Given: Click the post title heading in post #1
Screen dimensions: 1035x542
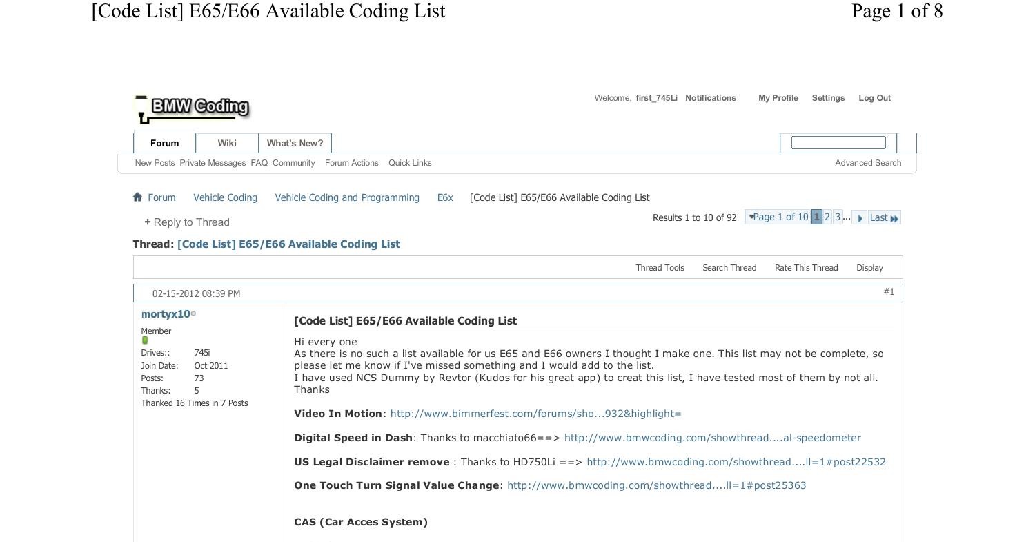Looking at the screenshot, I should tap(405, 321).
